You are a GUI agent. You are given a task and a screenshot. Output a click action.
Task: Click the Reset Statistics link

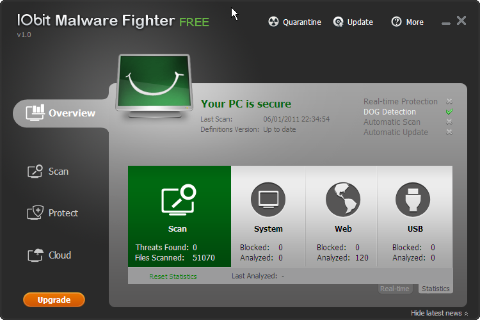pos(173,276)
